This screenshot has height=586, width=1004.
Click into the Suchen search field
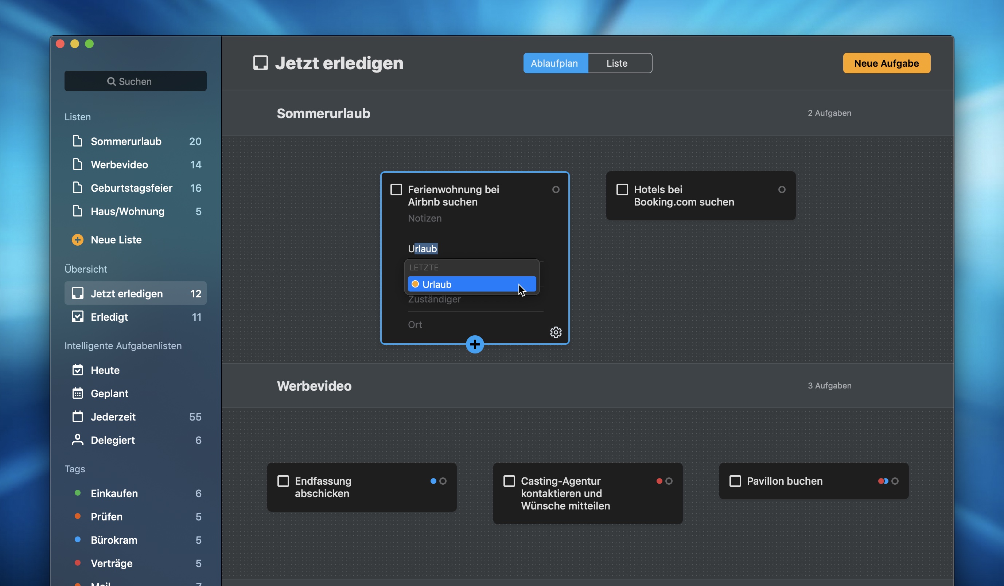tap(136, 81)
